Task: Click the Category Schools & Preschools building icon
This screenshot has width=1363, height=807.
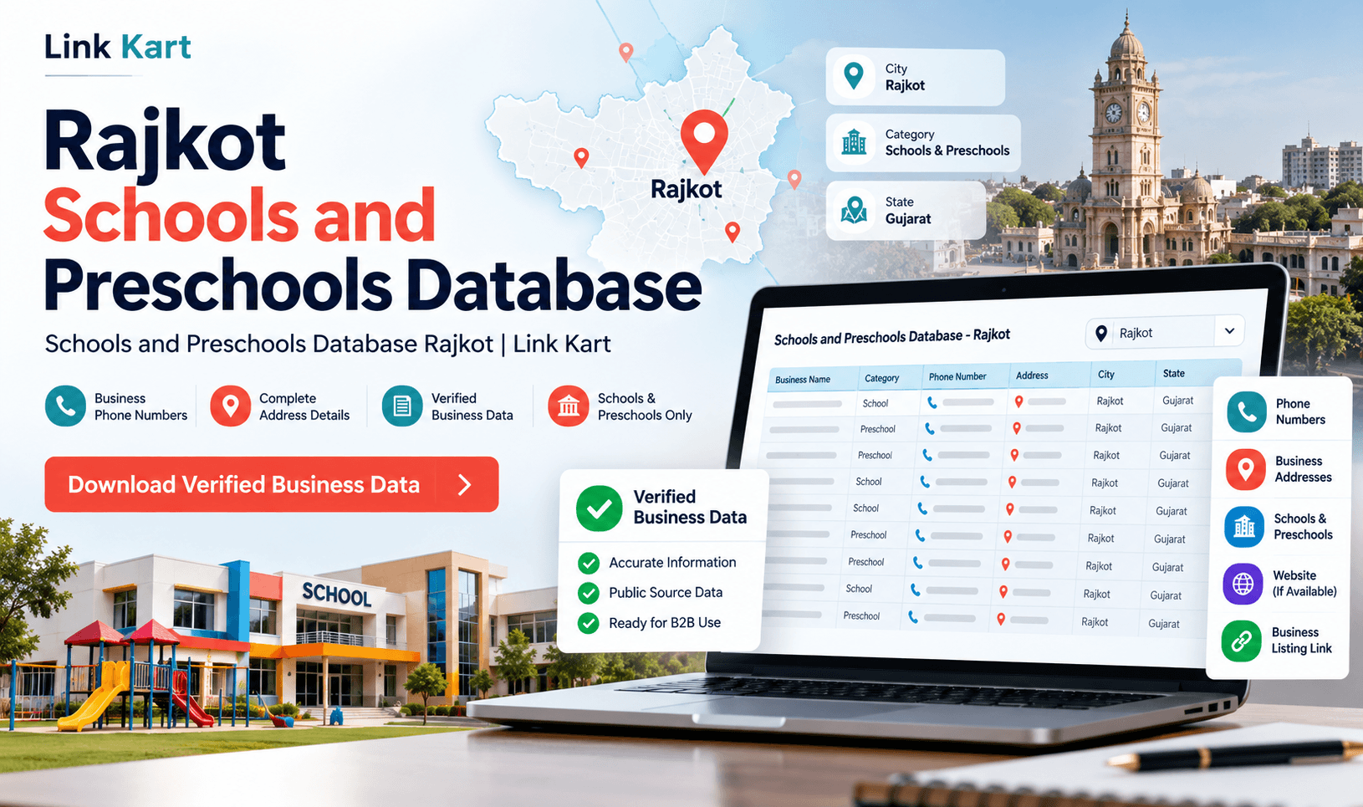Action: [854, 142]
